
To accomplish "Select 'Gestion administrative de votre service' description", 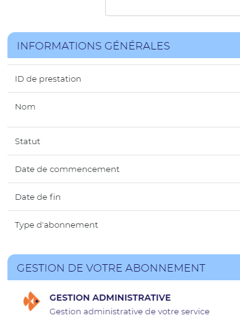I will (129, 312).
